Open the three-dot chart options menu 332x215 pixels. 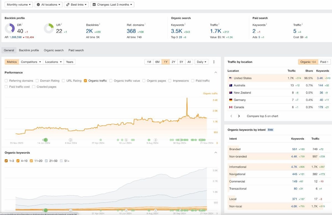214,62
